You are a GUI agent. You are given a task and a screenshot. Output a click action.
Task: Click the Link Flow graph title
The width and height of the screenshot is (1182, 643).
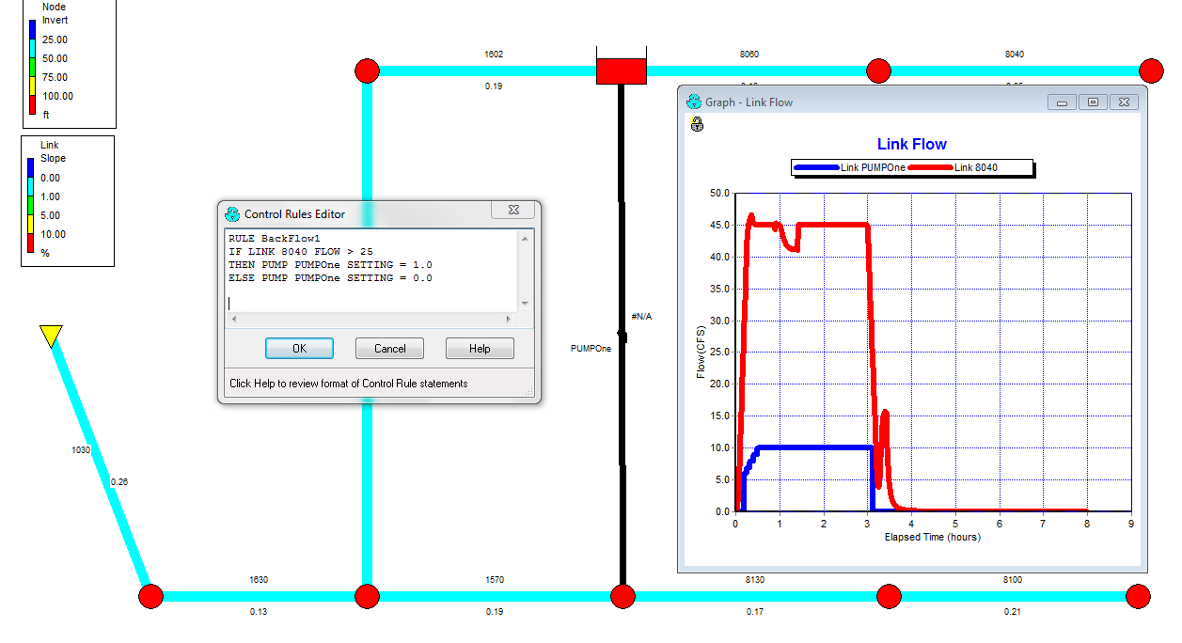point(912,145)
